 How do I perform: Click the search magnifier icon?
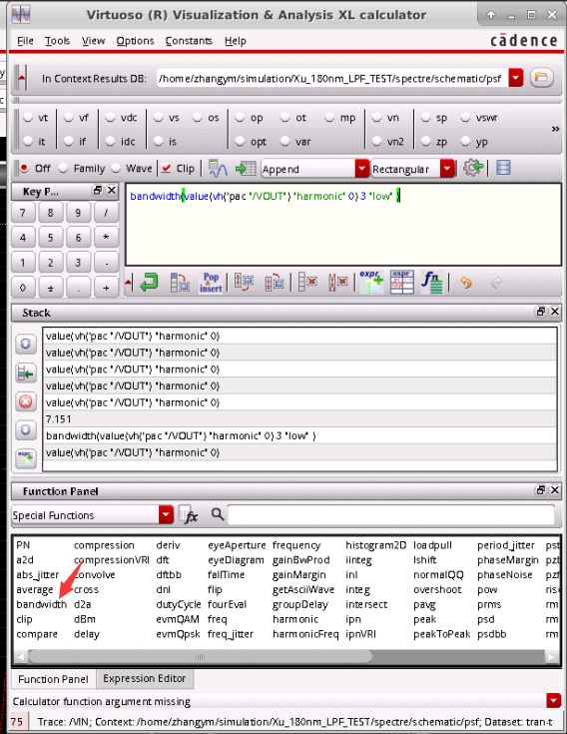(218, 514)
